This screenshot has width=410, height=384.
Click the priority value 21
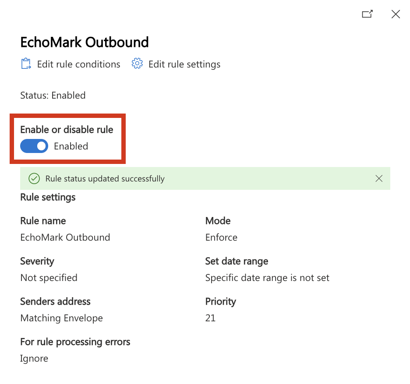coord(210,318)
